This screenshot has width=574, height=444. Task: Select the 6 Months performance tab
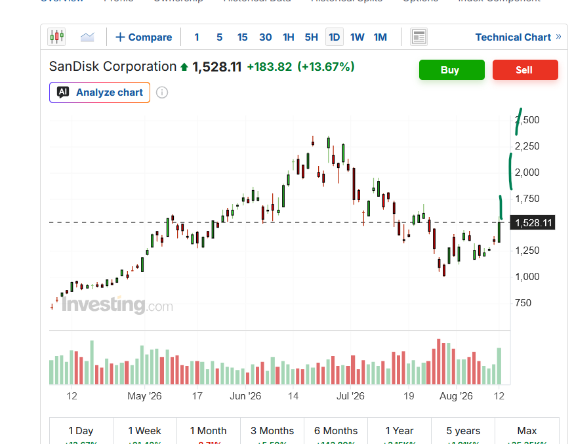click(x=336, y=431)
